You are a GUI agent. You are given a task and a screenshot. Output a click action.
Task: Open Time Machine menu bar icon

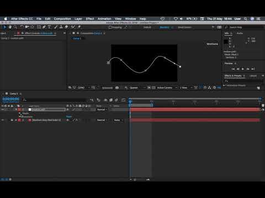(162, 19)
